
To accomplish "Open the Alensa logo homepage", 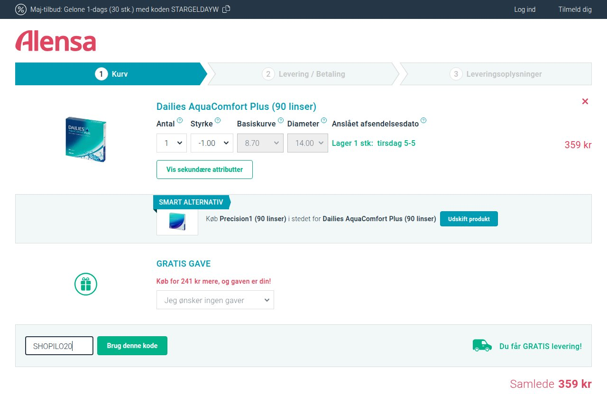I will pos(55,41).
